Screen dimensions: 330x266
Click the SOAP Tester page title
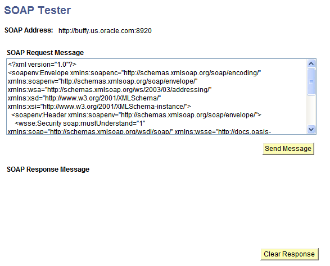point(38,10)
